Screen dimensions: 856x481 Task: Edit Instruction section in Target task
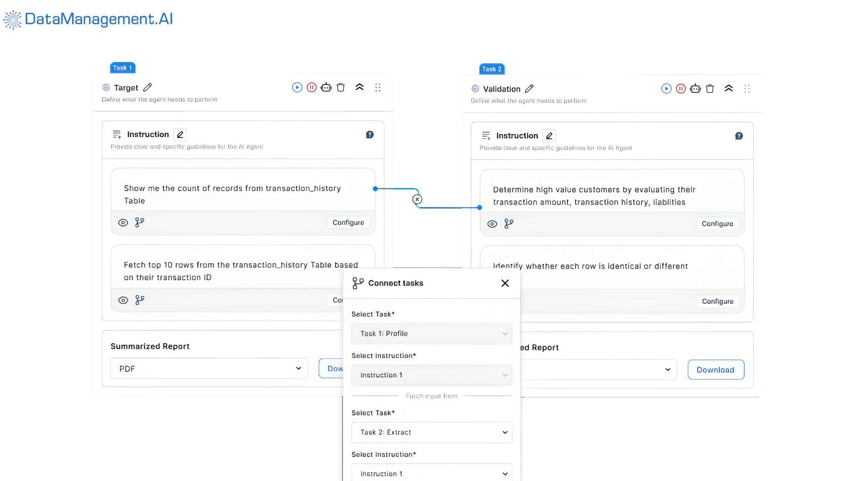180,134
